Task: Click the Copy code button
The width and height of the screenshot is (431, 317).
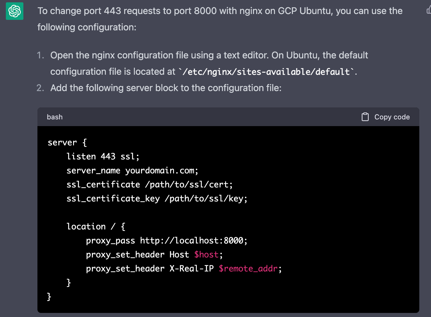Action: pyautogui.click(x=385, y=117)
